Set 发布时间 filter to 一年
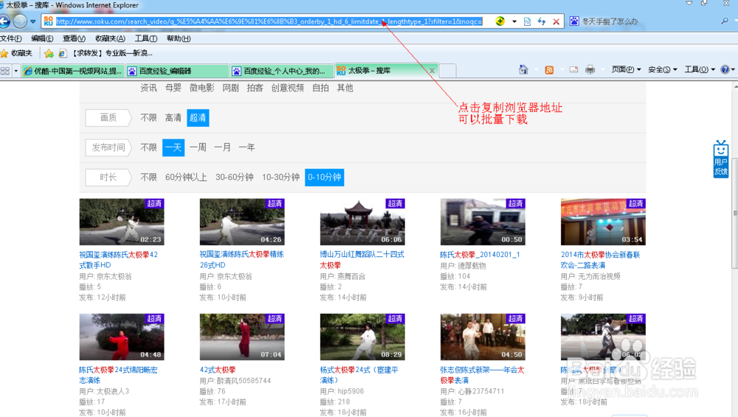738x417 pixels. pos(246,148)
